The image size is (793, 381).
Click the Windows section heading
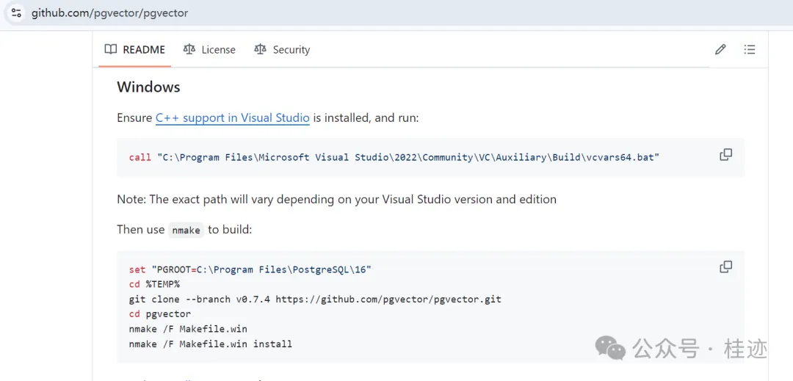[148, 87]
